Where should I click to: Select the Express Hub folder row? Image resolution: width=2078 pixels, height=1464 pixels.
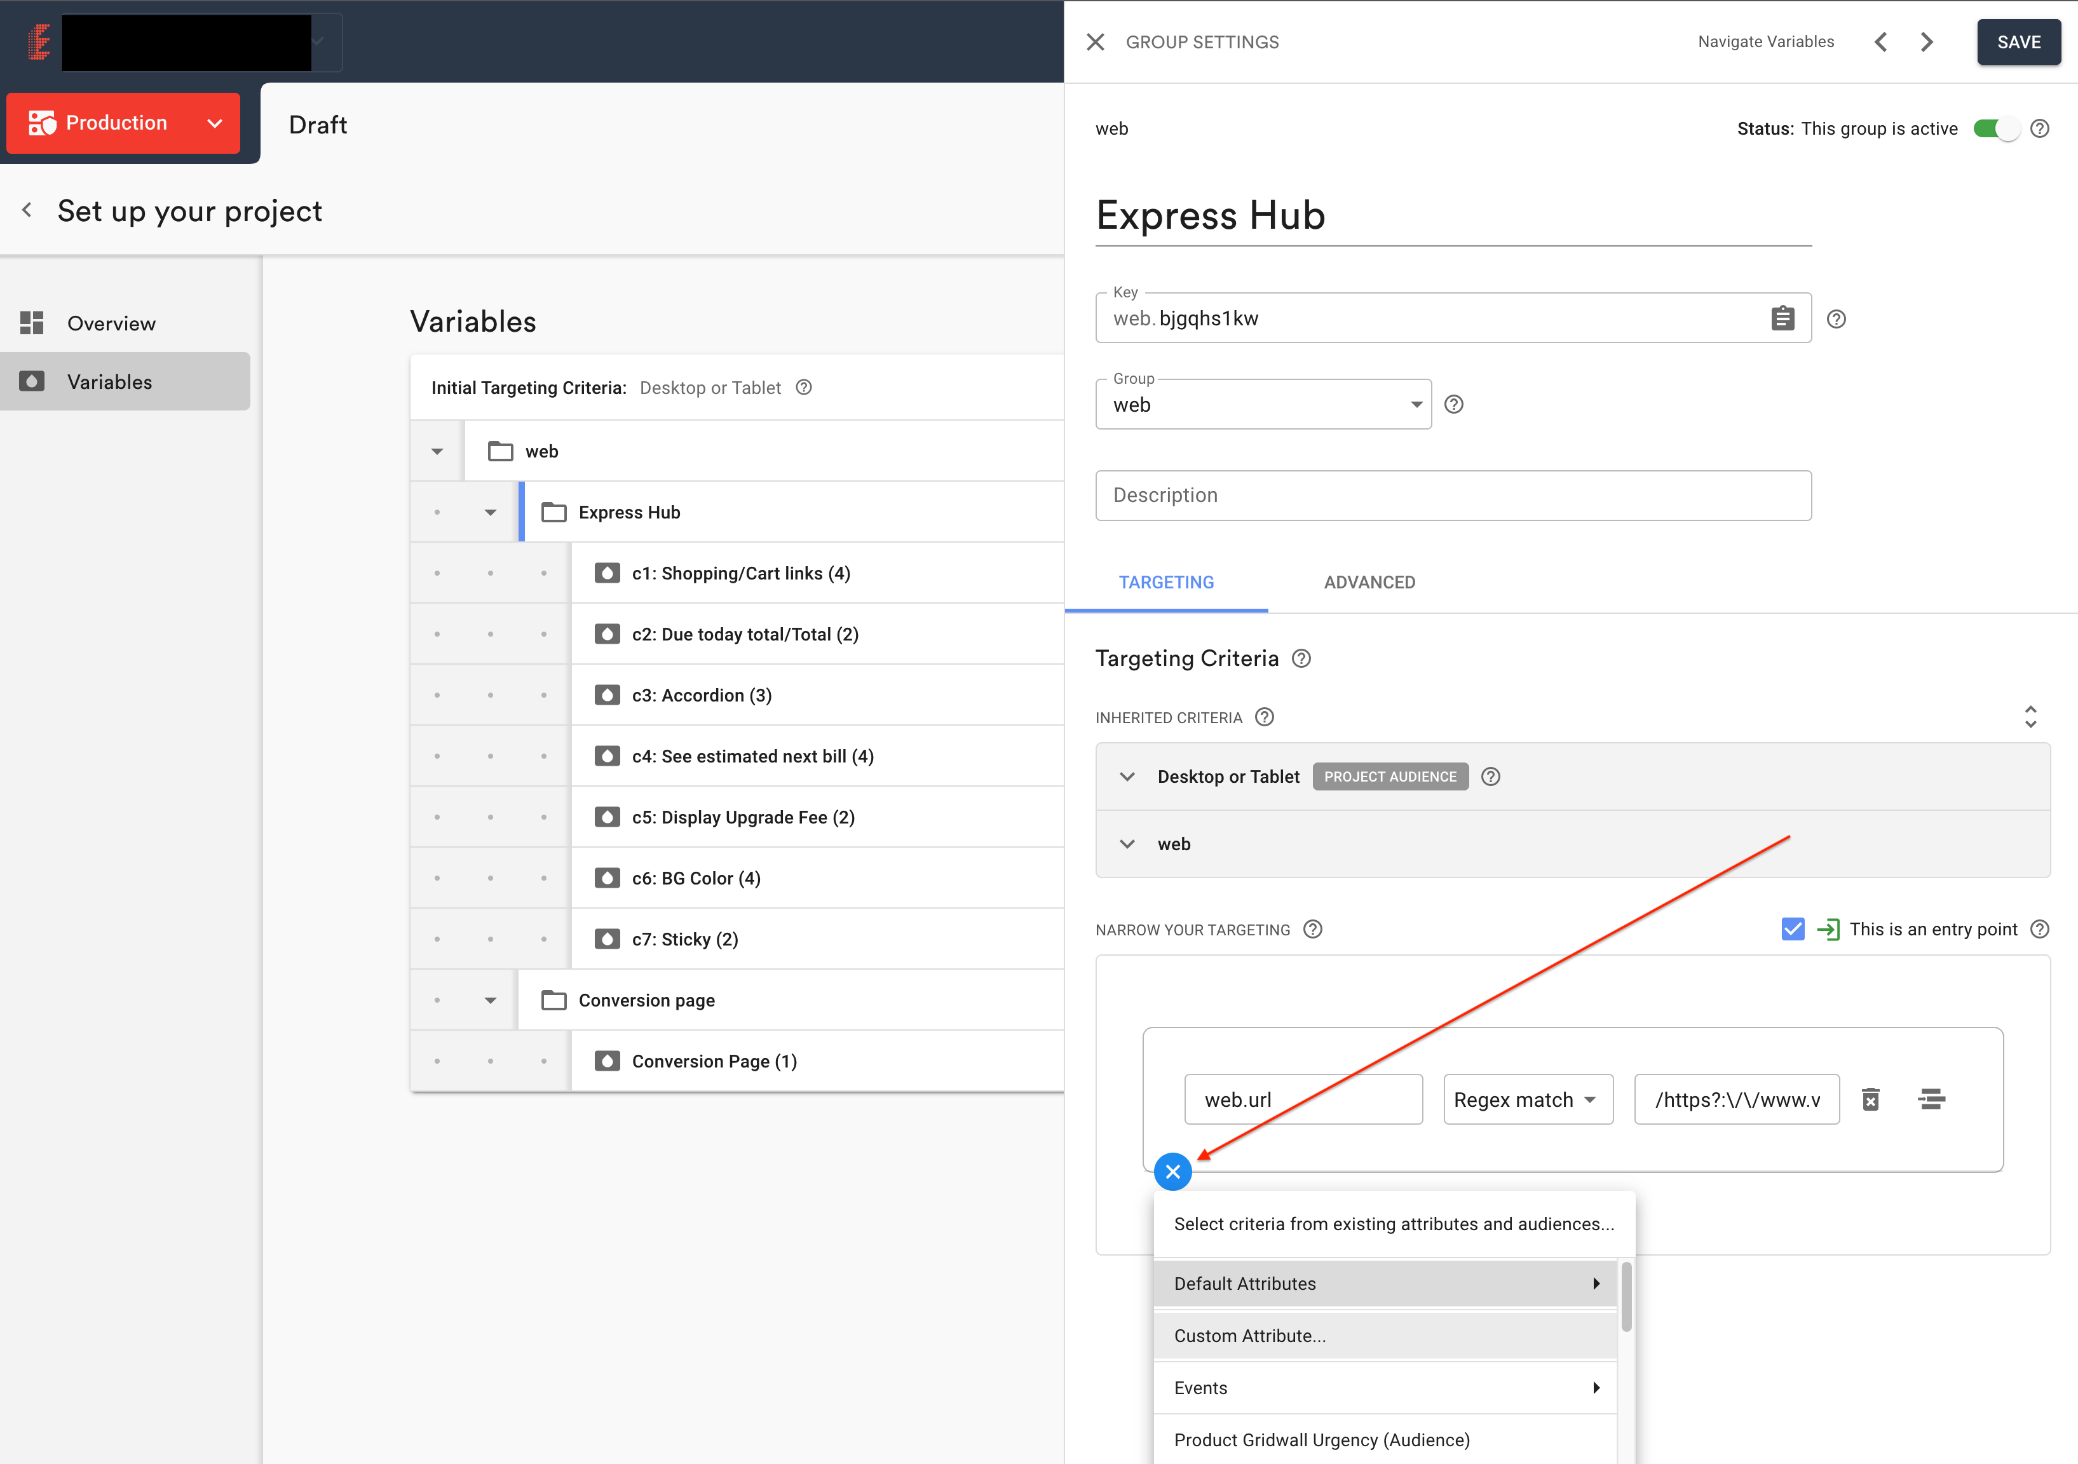[793, 512]
